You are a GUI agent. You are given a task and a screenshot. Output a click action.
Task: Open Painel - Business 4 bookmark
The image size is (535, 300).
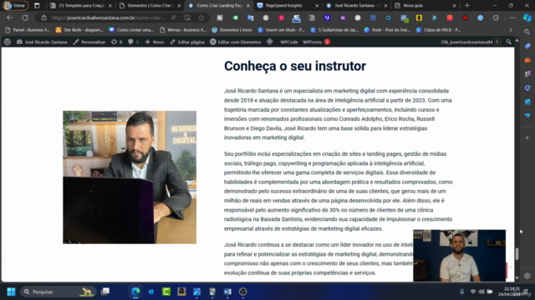[x=28, y=30]
